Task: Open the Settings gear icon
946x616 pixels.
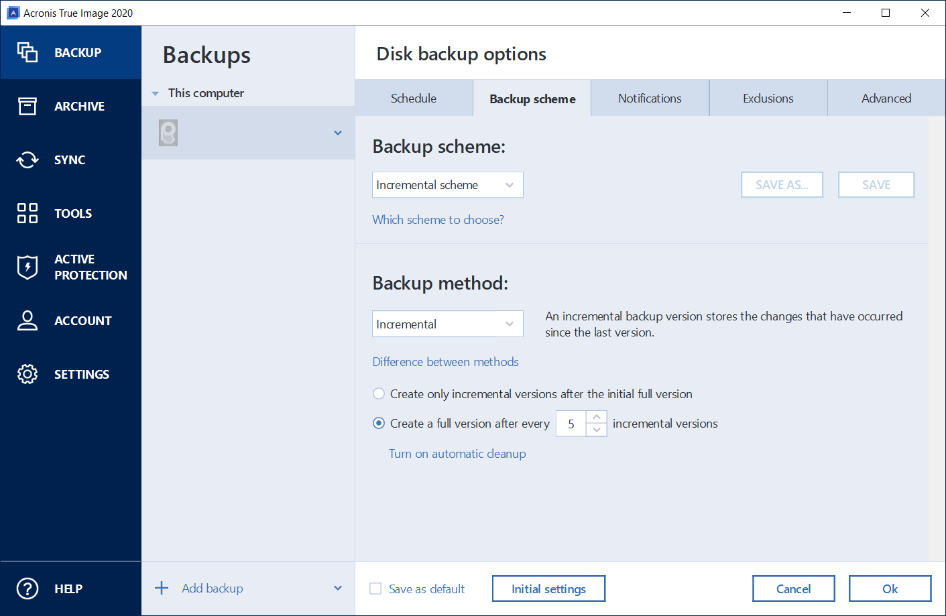Action: (x=27, y=374)
